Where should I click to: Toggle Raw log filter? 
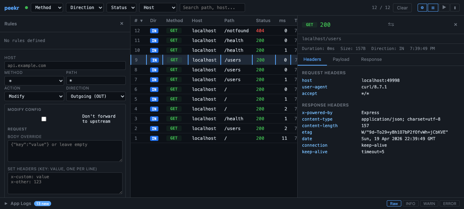tap(394, 204)
